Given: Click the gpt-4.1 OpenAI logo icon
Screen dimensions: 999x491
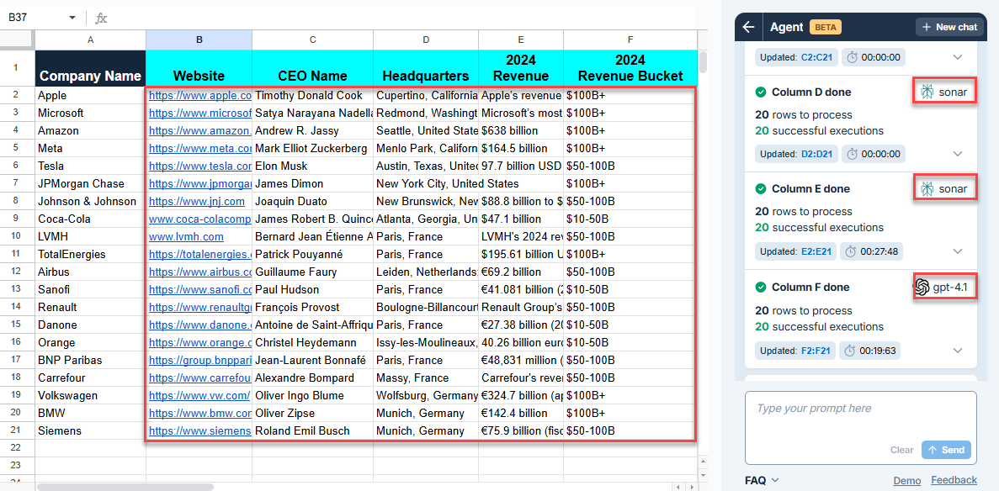Looking at the screenshot, I should 922,288.
